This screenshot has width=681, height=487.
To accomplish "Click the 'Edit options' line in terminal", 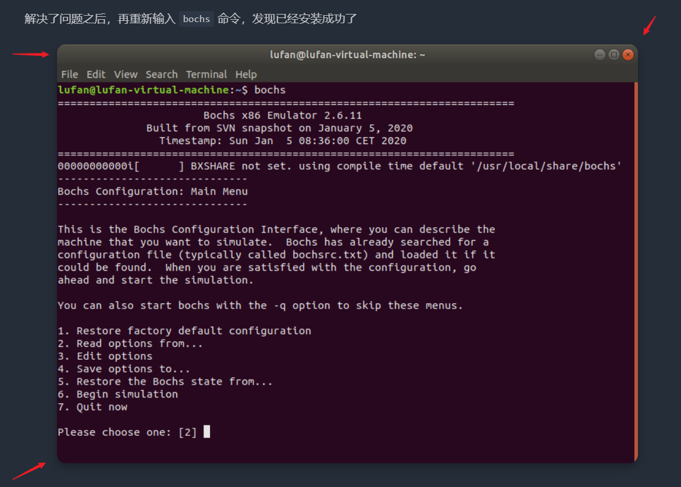I will coord(105,356).
